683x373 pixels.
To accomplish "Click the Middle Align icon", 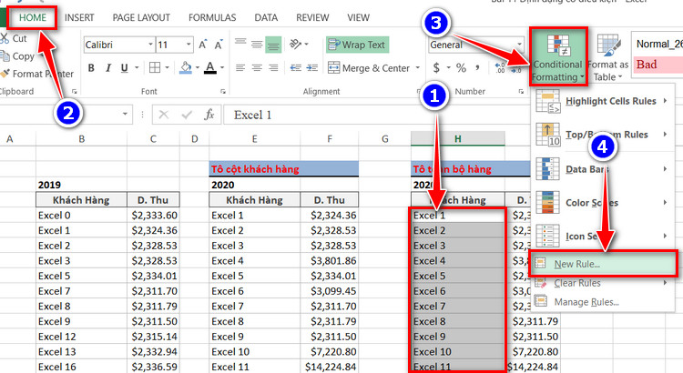I will [x=257, y=44].
